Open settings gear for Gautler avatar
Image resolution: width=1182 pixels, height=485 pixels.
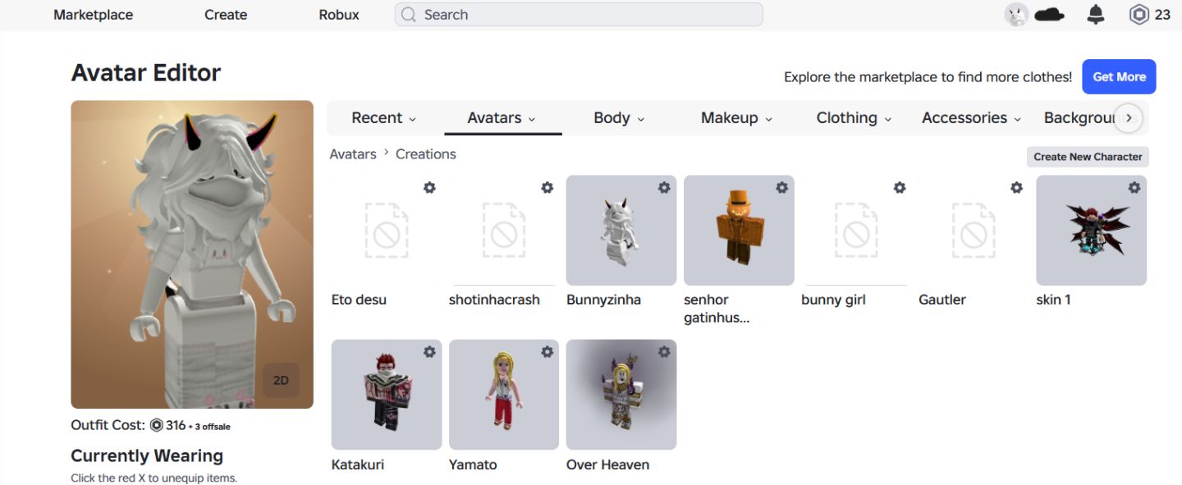[x=1017, y=188]
